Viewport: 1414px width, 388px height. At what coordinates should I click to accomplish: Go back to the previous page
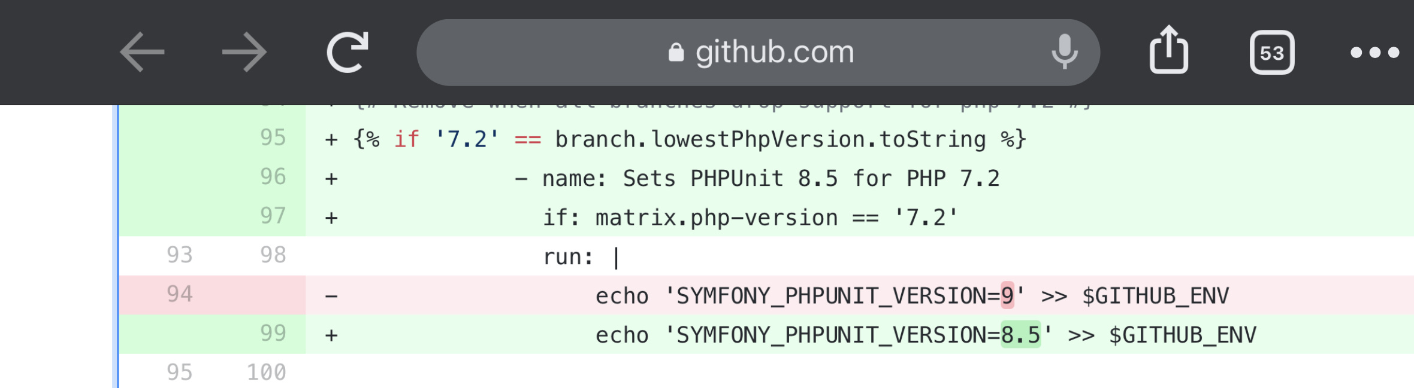click(142, 53)
